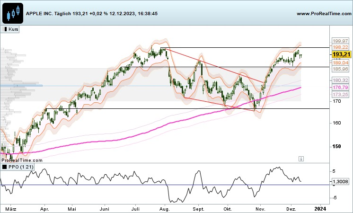353x213 pixels.
Task: Click the Juli label on the time axis
Action: pos(135,209)
